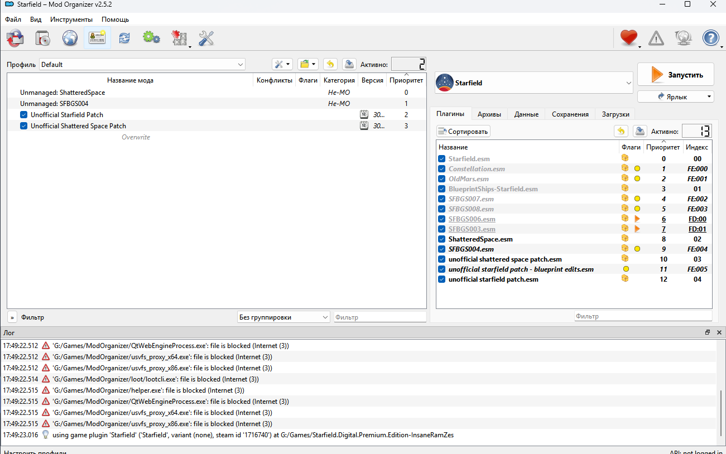The width and height of the screenshot is (726, 454).
Task: Click version calendar icon for Unofficial Shattered Space Patch
Action: tap(364, 126)
